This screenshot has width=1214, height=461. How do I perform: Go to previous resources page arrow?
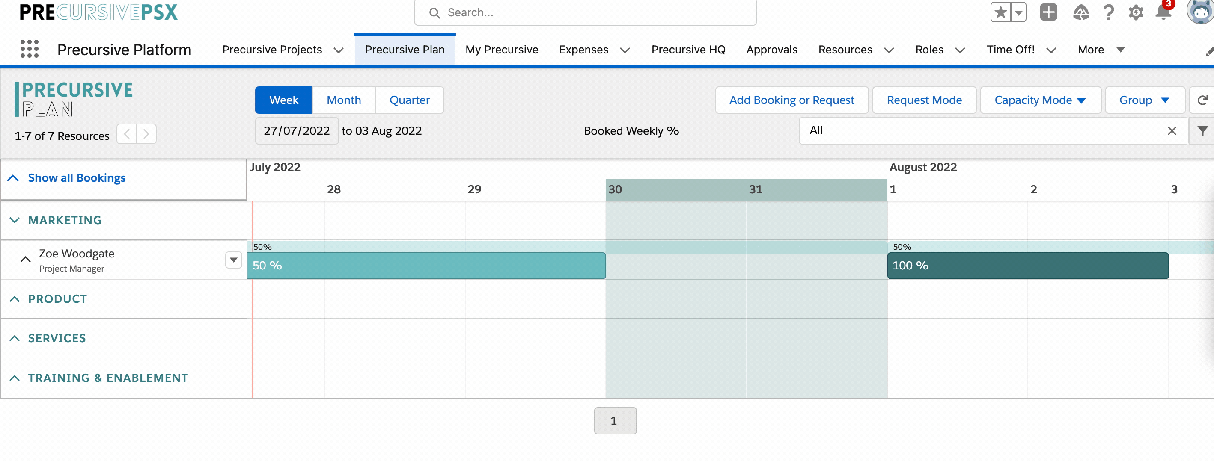(126, 134)
